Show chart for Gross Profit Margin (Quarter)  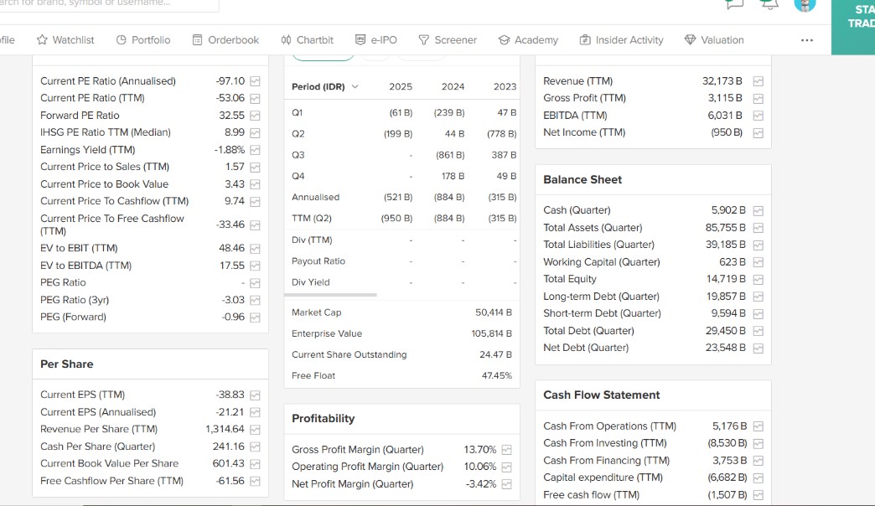pos(506,450)
